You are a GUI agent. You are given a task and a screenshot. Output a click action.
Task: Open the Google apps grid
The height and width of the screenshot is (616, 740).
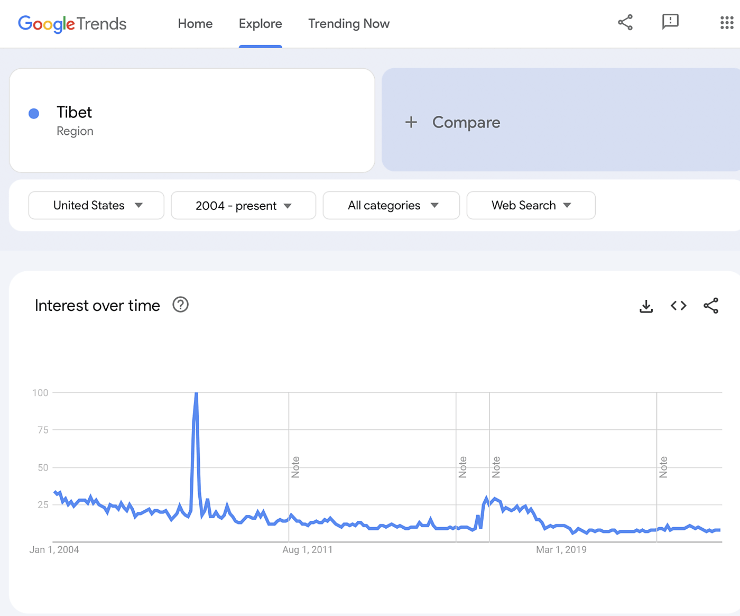(x=727, y=23)
